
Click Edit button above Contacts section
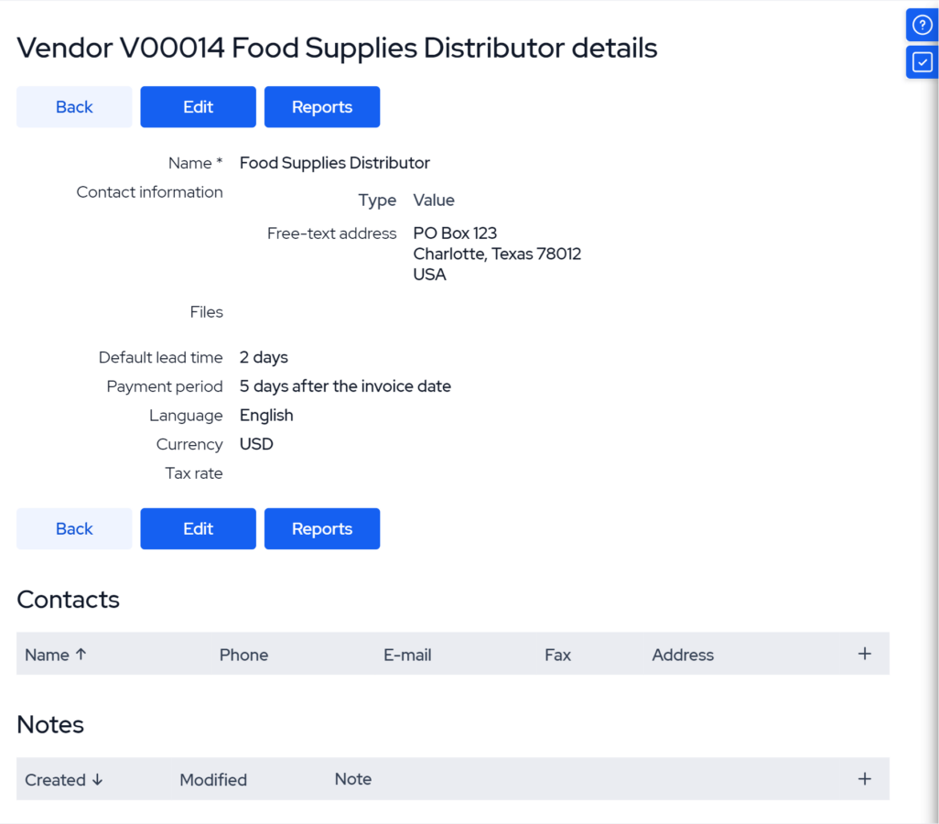click(198, 529)
